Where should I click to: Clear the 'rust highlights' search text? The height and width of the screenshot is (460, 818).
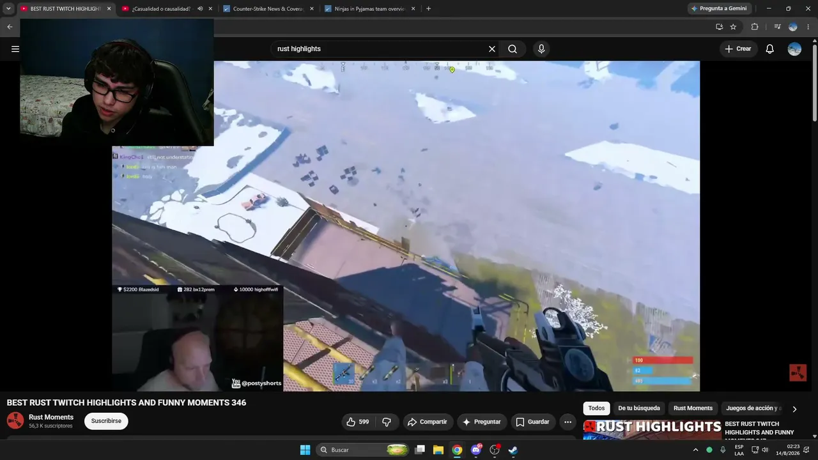click(492, 49)
